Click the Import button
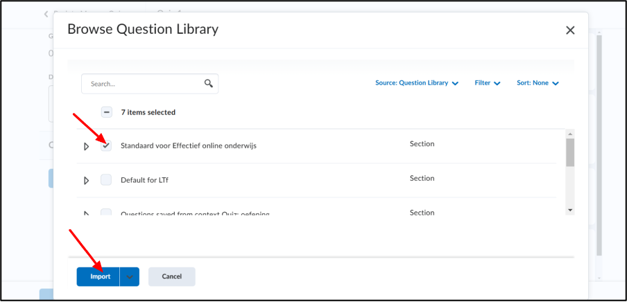The height and width of the screenshot is (302, 627). point(98,277)
